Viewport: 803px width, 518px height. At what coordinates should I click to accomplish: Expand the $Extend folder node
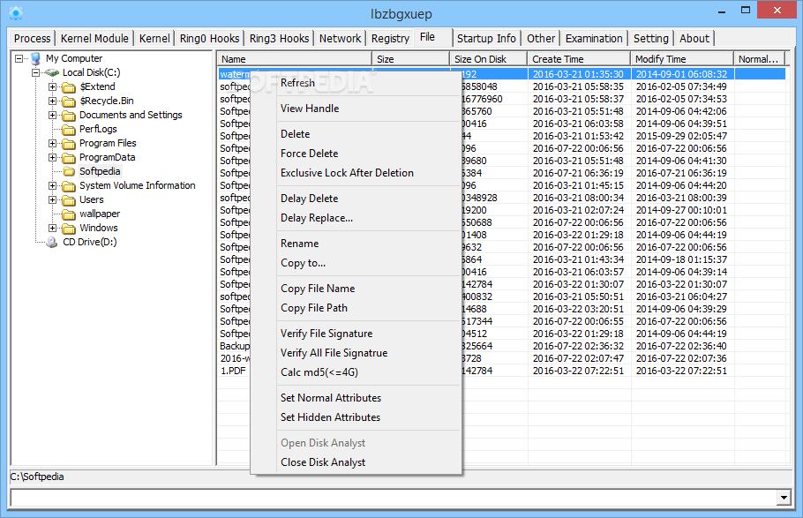53,86
